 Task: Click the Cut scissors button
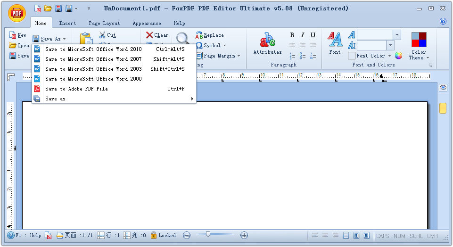pos(107,35)
